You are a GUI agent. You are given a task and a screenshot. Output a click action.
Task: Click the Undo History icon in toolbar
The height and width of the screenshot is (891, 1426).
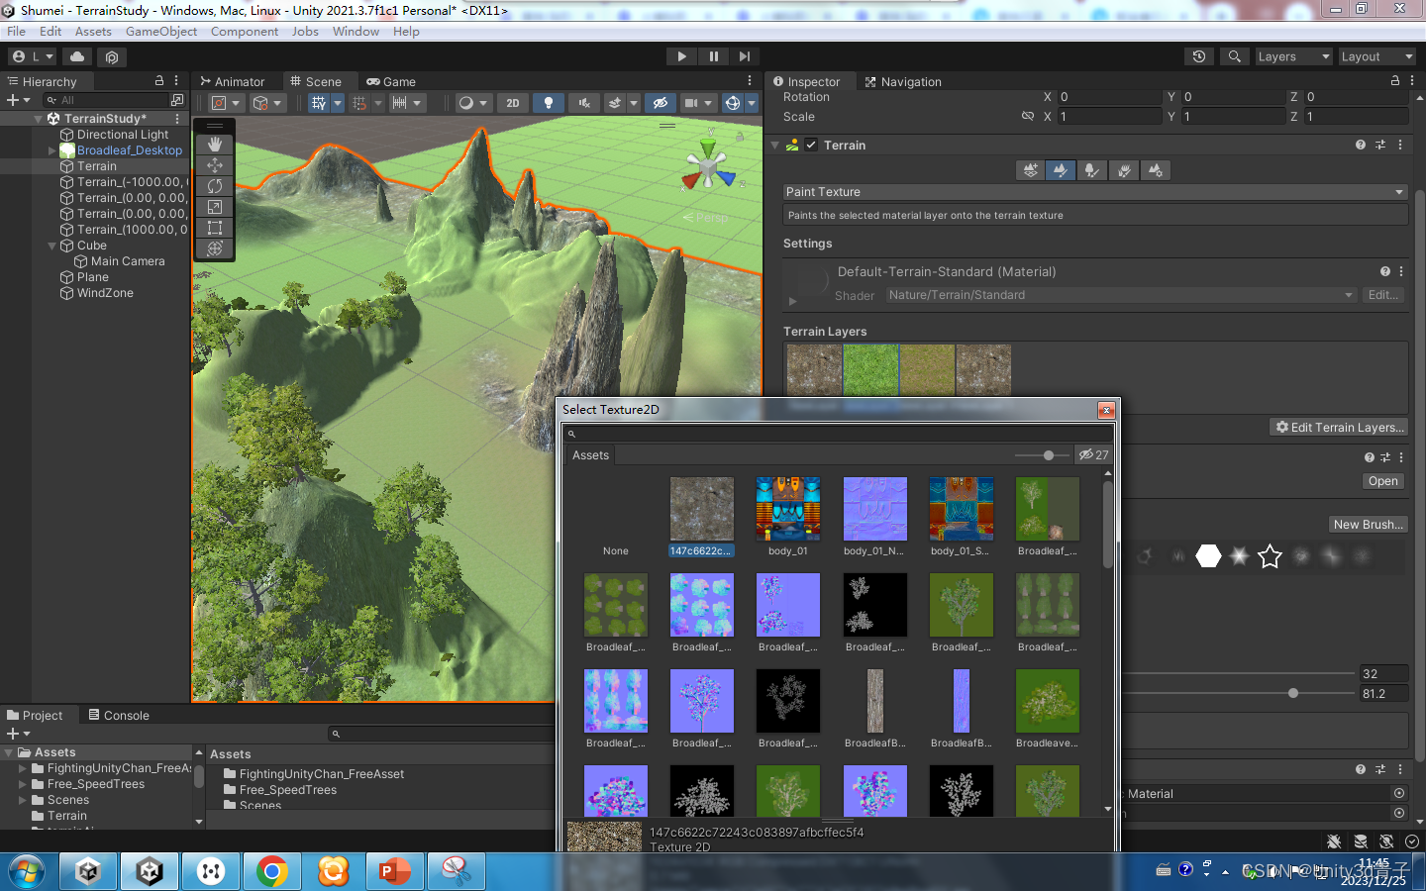point(1199,56)
